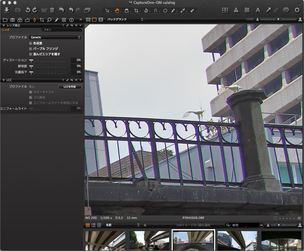Click the Import images icon

coord(6,10)
